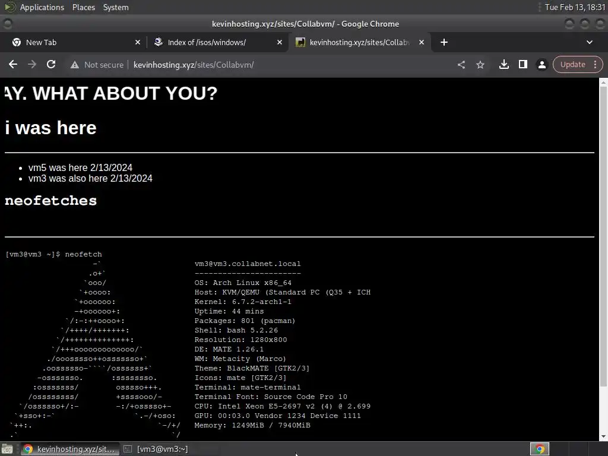608x456 pixels.
Task: Close the kevinhosting.xyz Collabvm tab
Action: [422, 42]
